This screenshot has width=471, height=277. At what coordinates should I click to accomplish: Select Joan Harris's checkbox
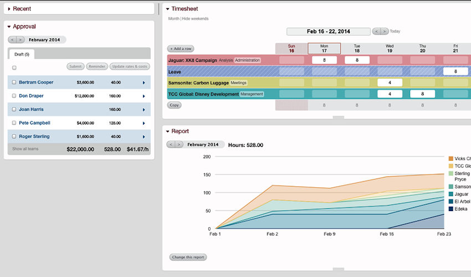14,110
